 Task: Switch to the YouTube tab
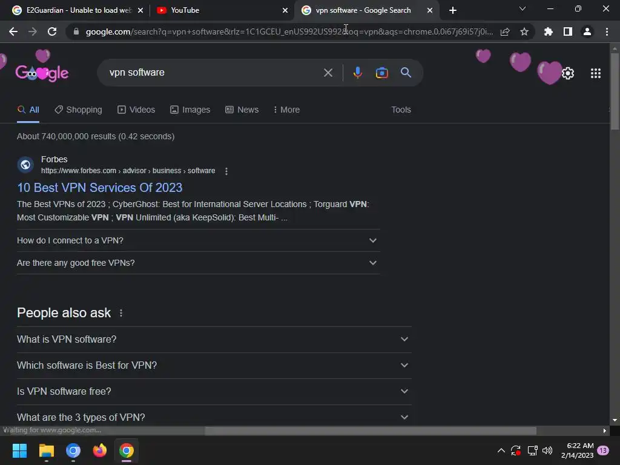222,10
